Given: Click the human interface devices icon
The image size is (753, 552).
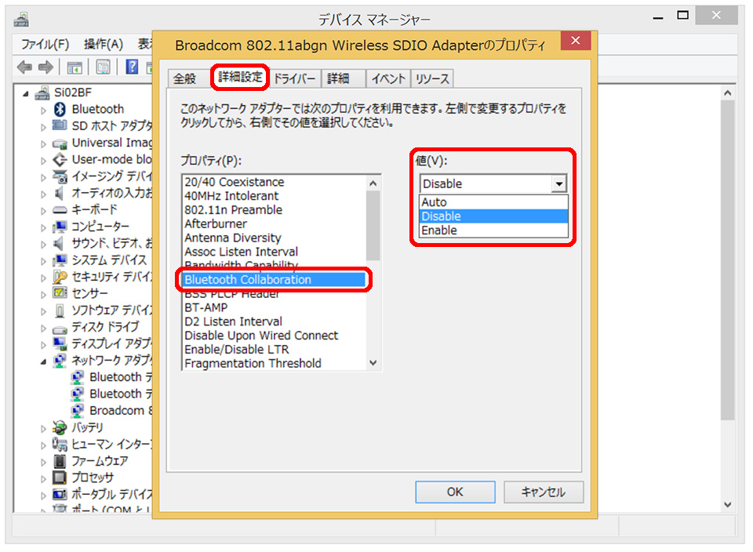Looking at the screenshot, I should pyautogui.click(x=60, y=444).
